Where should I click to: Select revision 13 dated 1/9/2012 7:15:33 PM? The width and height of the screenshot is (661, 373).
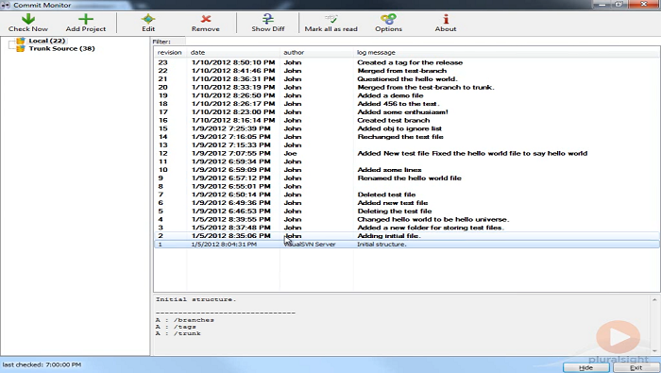click(407, 145)
